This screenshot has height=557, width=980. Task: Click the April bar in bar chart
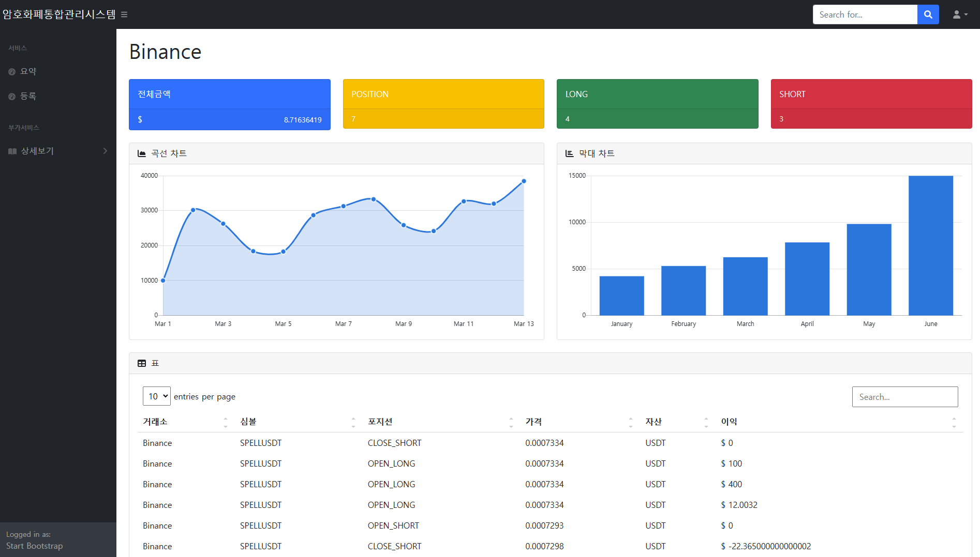point(807,278)
